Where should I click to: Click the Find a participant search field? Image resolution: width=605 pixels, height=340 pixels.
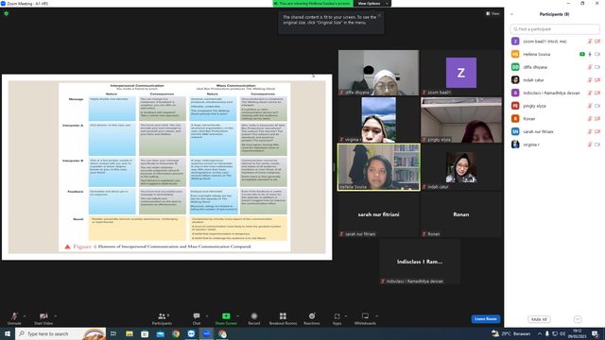(x=555, y=29)
